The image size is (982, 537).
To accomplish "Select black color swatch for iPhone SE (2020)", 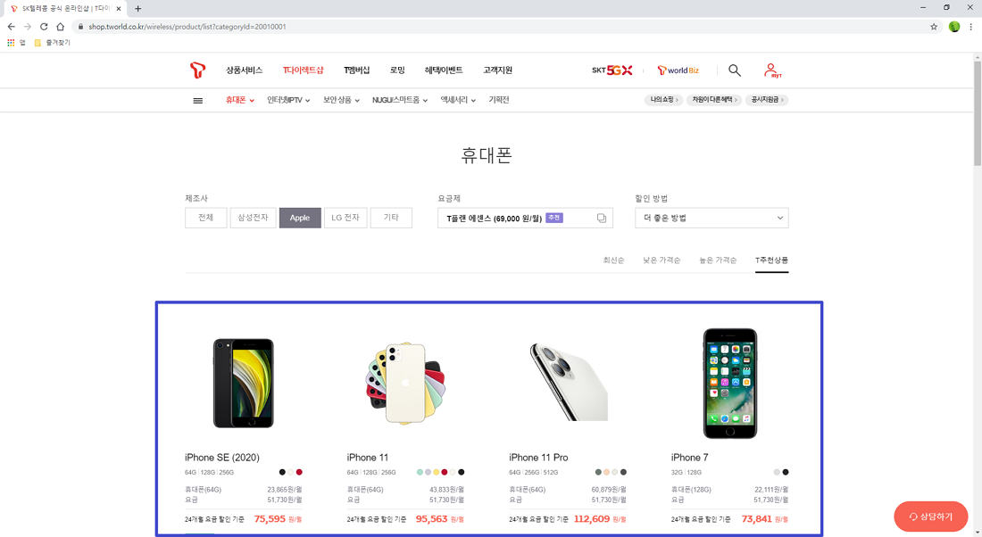I will tap(282, 473).
